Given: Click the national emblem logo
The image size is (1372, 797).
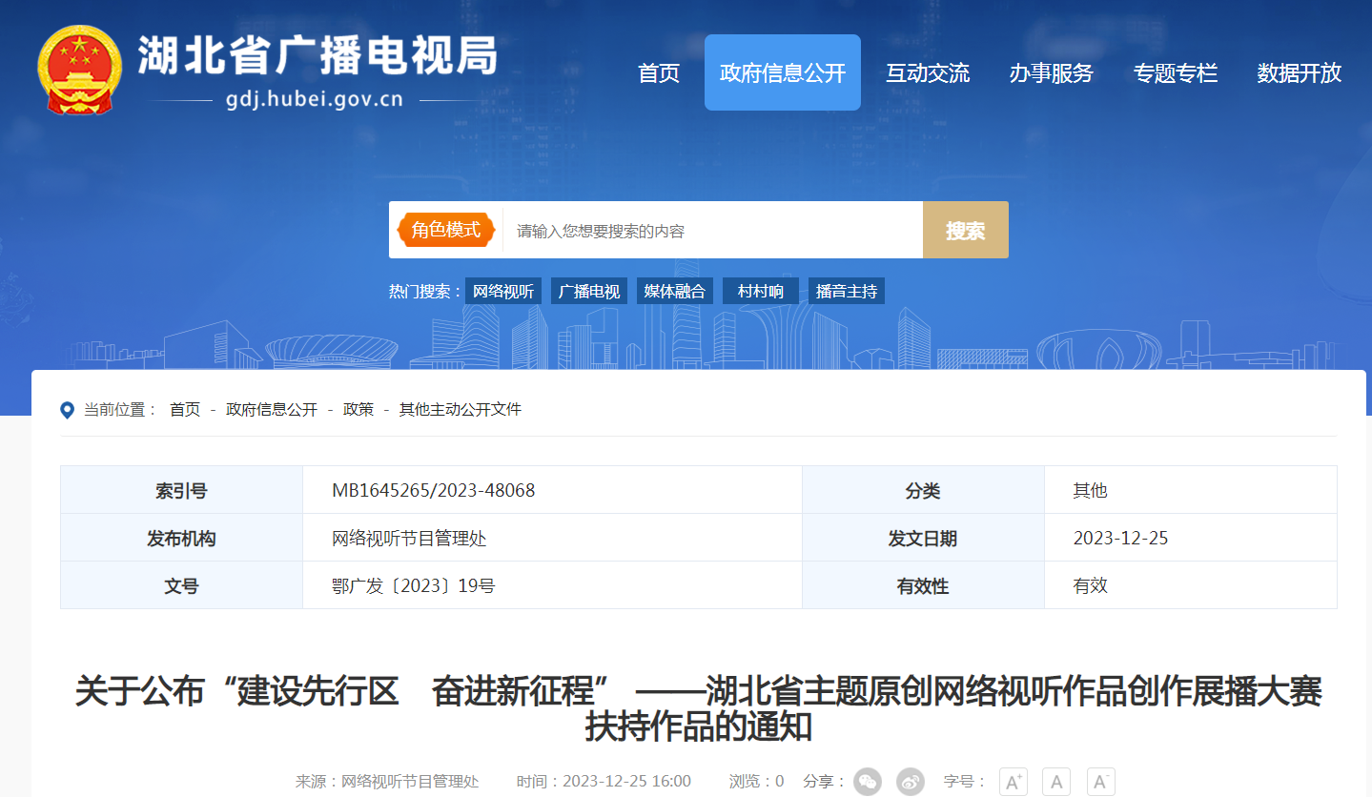Looking at the screenshot, I should (80, 71).
